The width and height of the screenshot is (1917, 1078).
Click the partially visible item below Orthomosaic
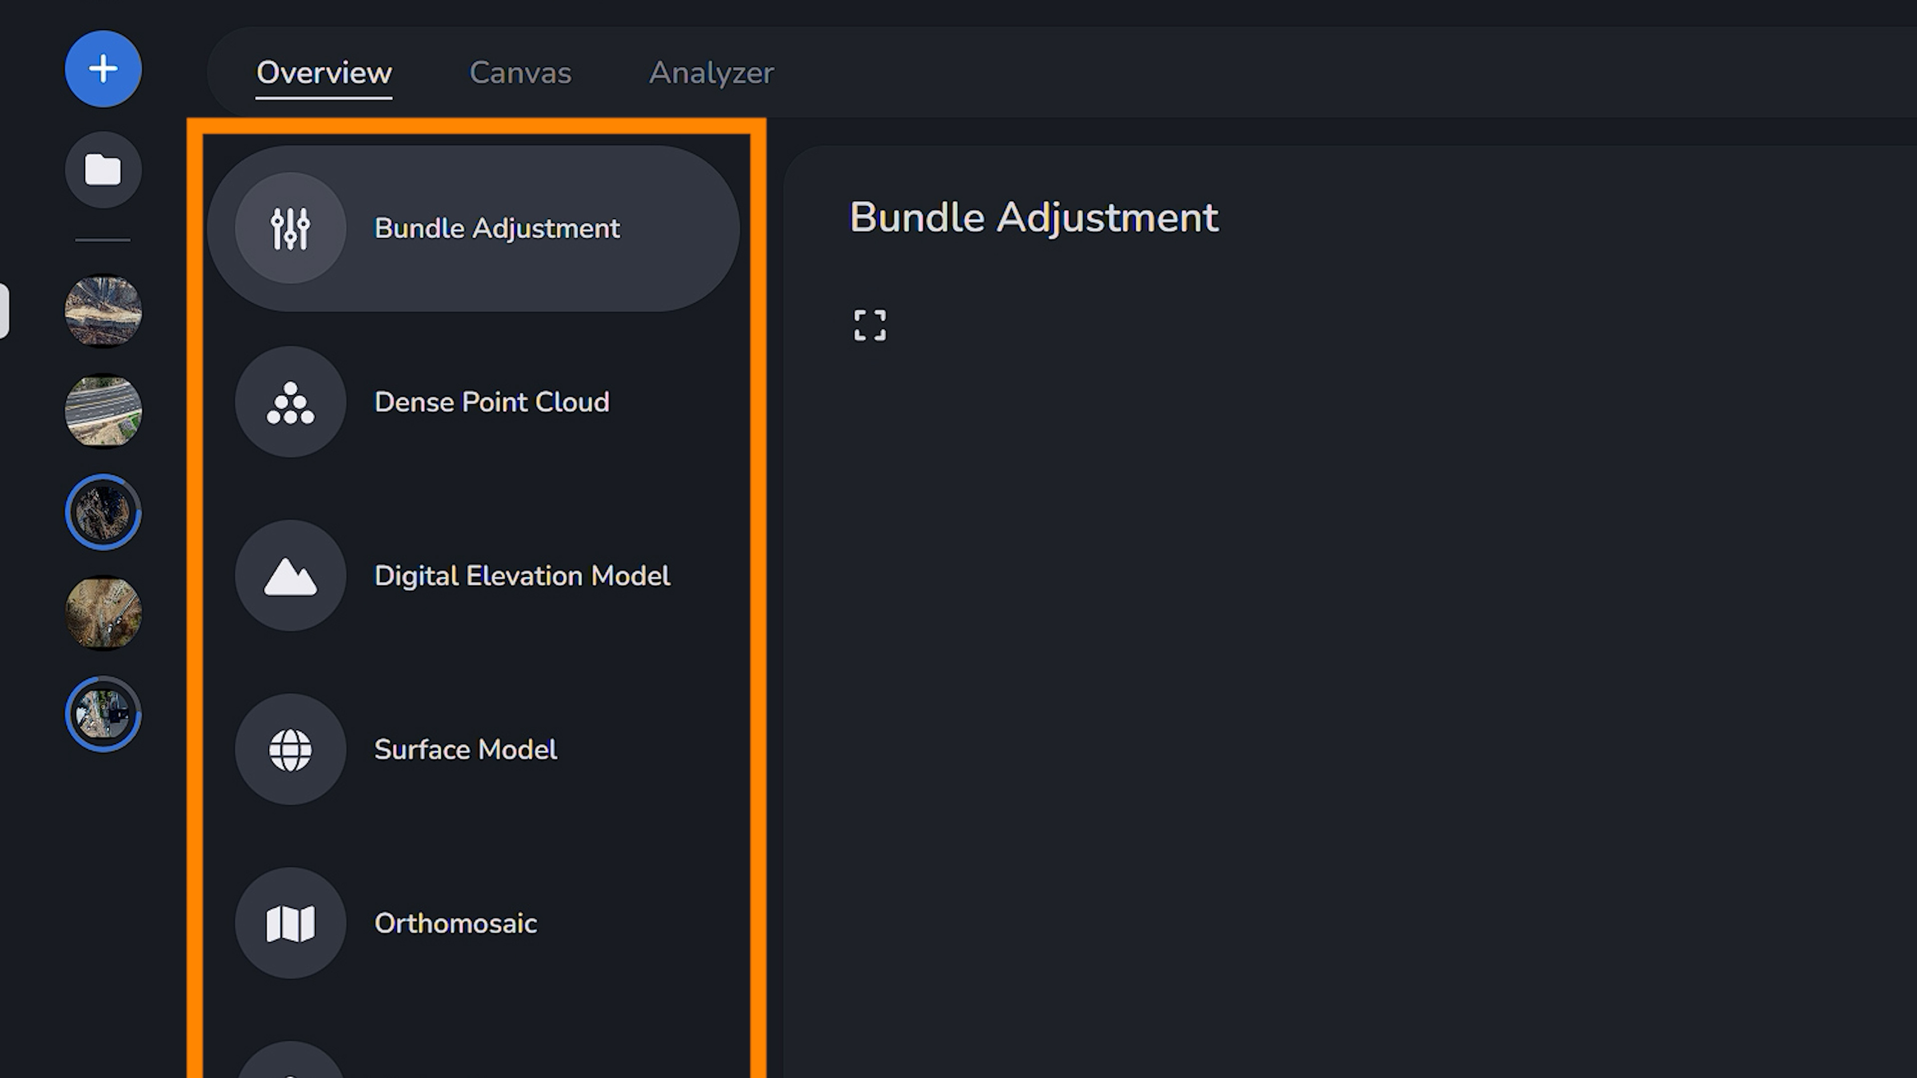coord(290,1068)
